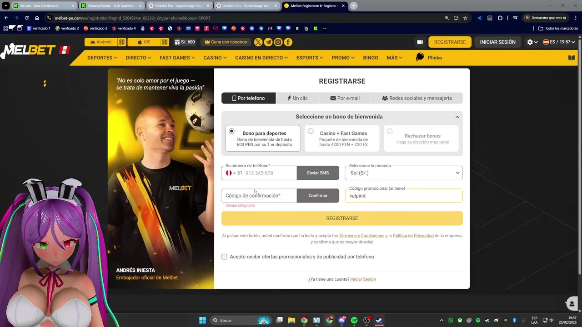Expand the MÁS menu
582x327 pixels.
pos(395,58)
